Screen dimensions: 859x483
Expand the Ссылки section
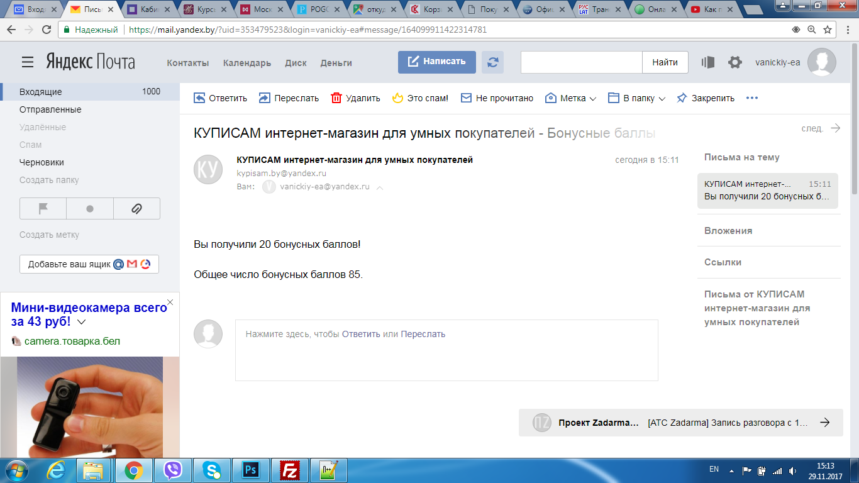723,262
